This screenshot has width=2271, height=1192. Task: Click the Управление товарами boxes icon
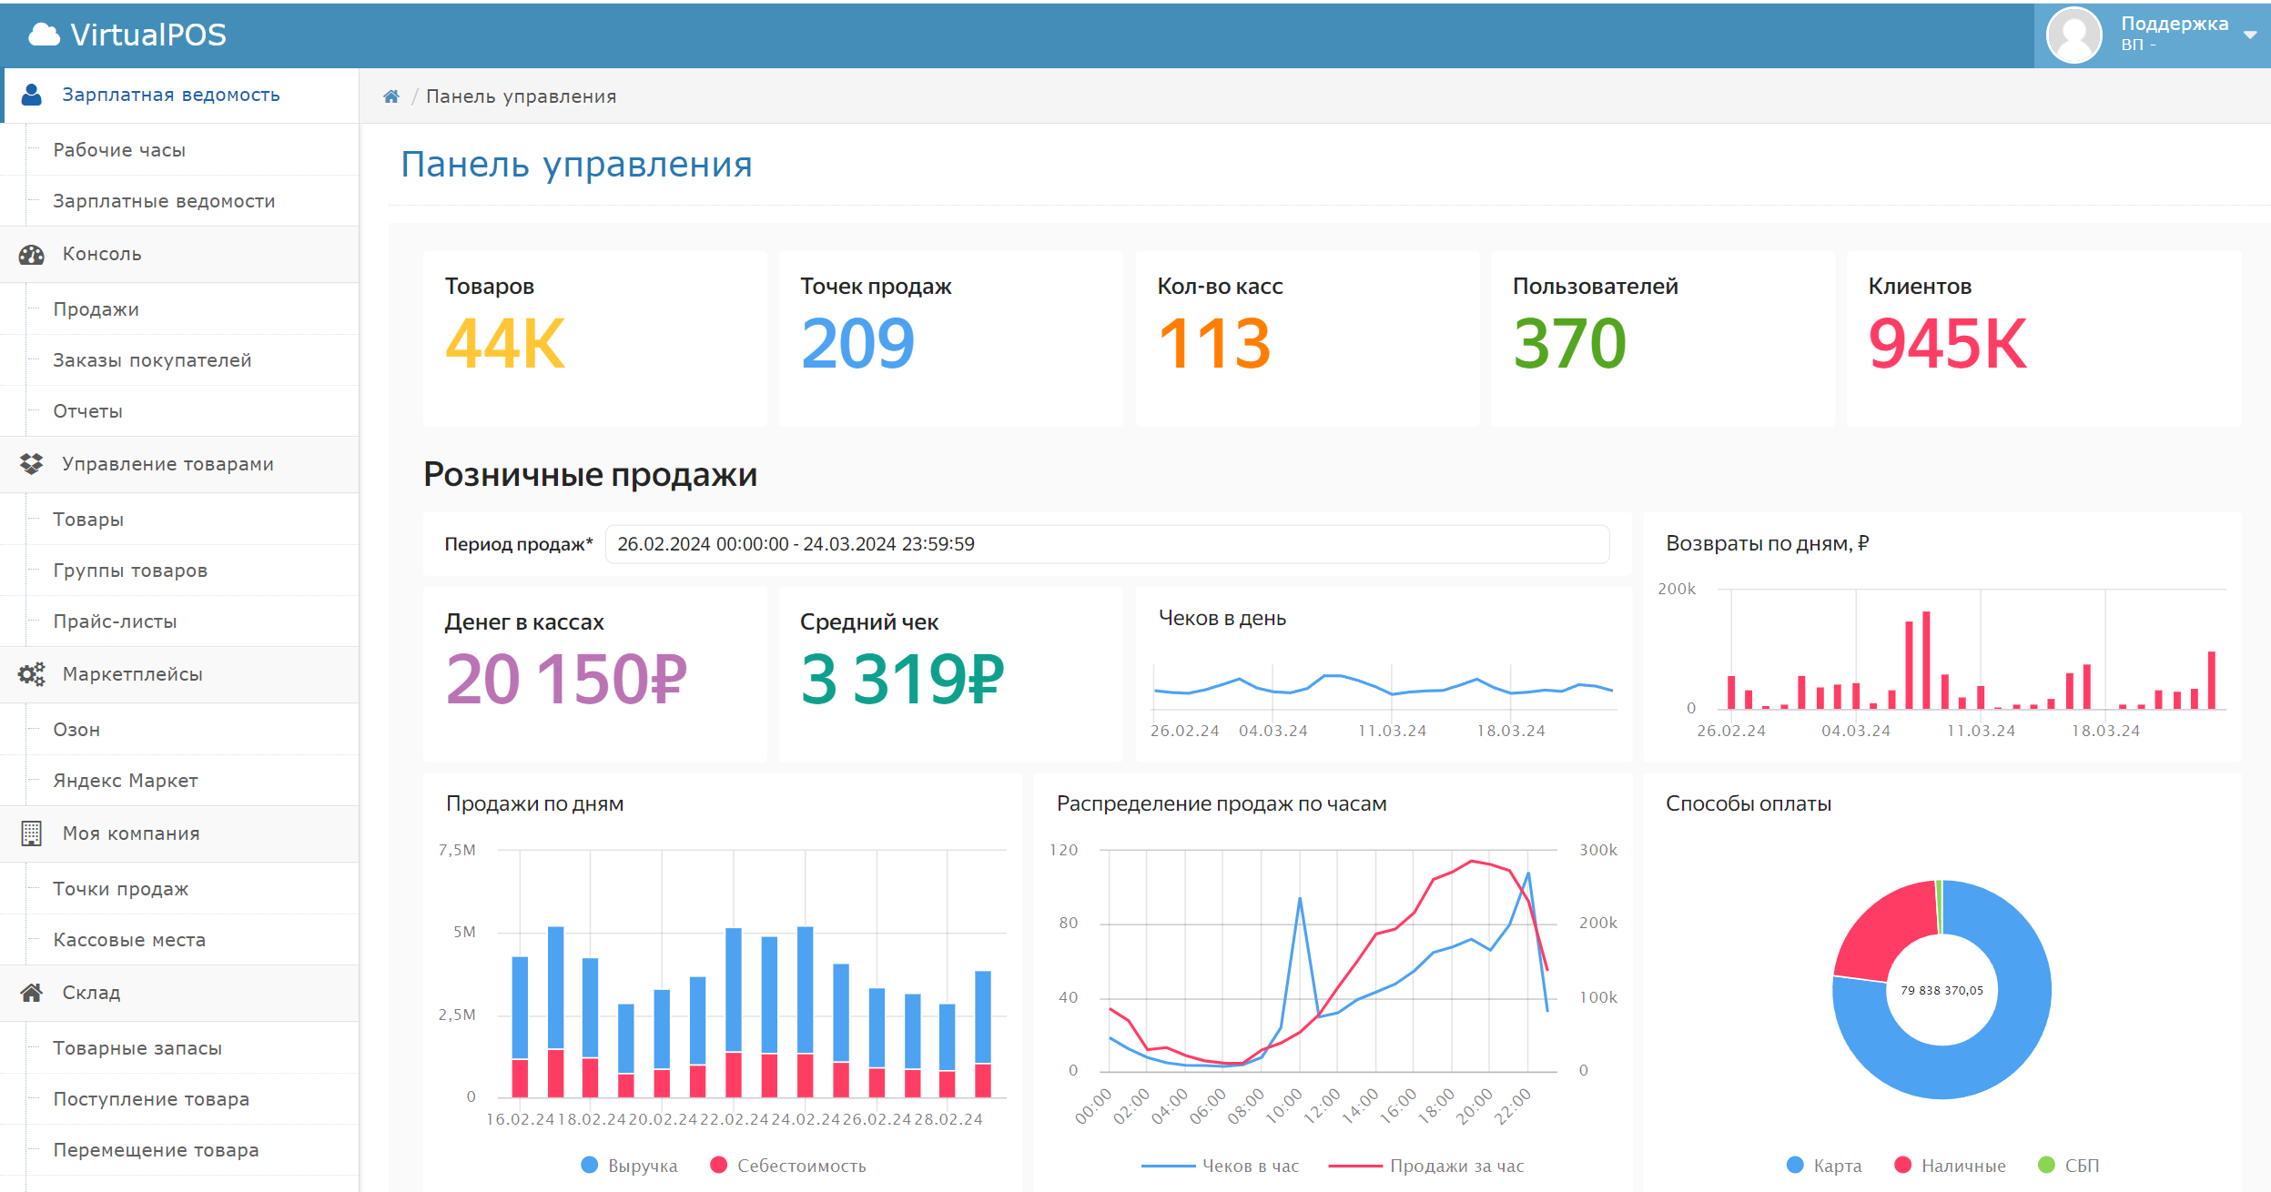pyautogui.click(x=32, y=464)
